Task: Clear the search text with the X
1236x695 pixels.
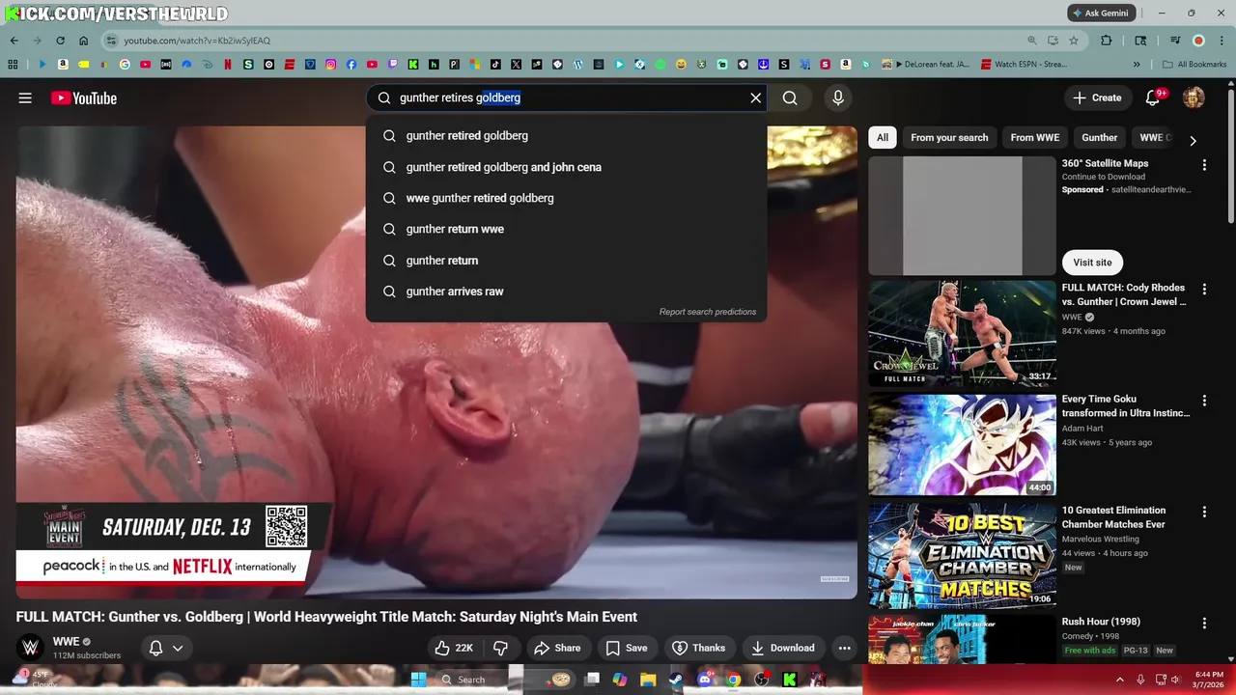Action: coord(756,97)
